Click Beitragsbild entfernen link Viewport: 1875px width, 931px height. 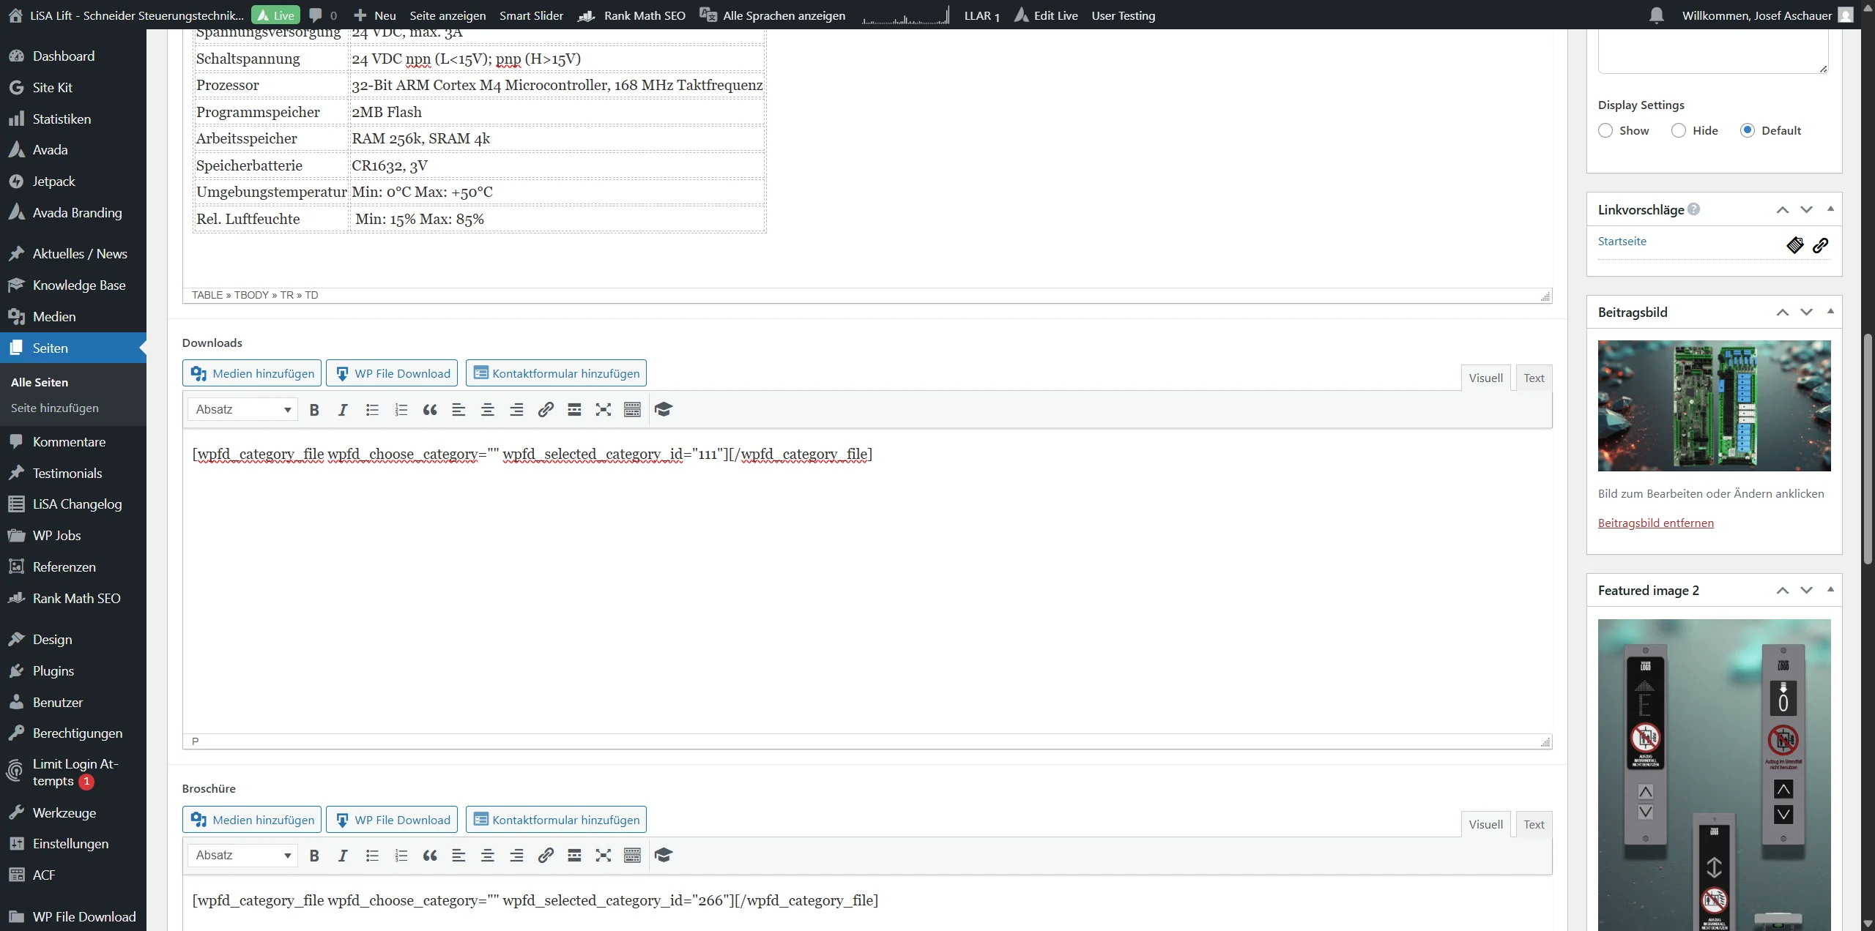pyautogui.click(x=1655, y=523)
